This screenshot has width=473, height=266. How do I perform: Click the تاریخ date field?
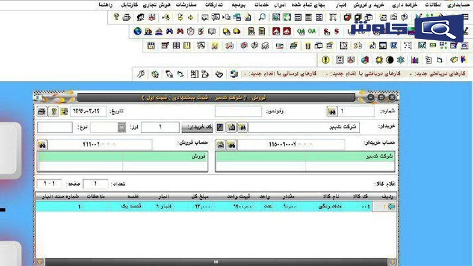pos(88,111)
